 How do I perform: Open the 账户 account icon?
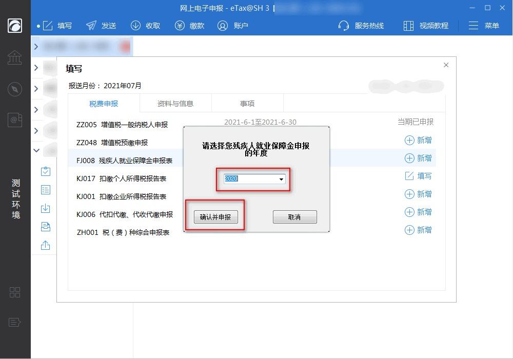pyautogui.click(x=223, y=26)
